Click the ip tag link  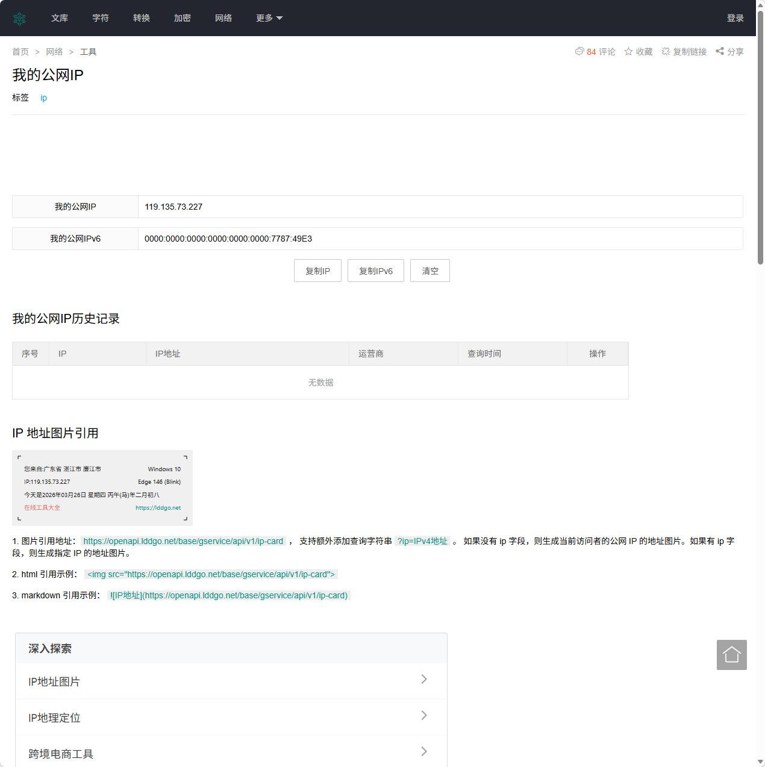pos(43,98)
